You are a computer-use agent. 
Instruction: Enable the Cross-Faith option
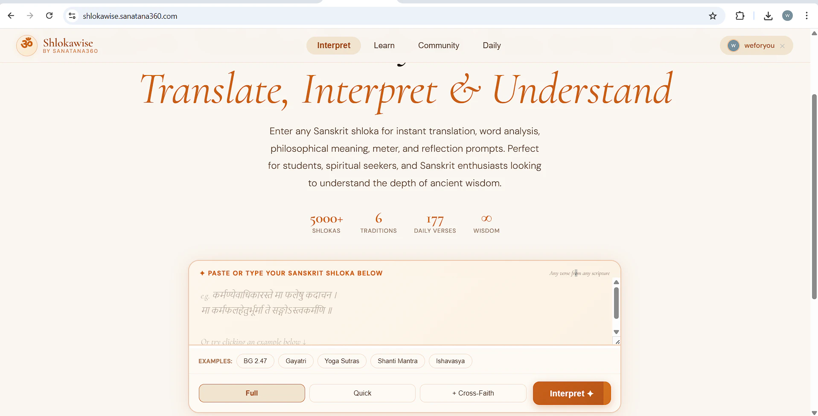(473, 393)
